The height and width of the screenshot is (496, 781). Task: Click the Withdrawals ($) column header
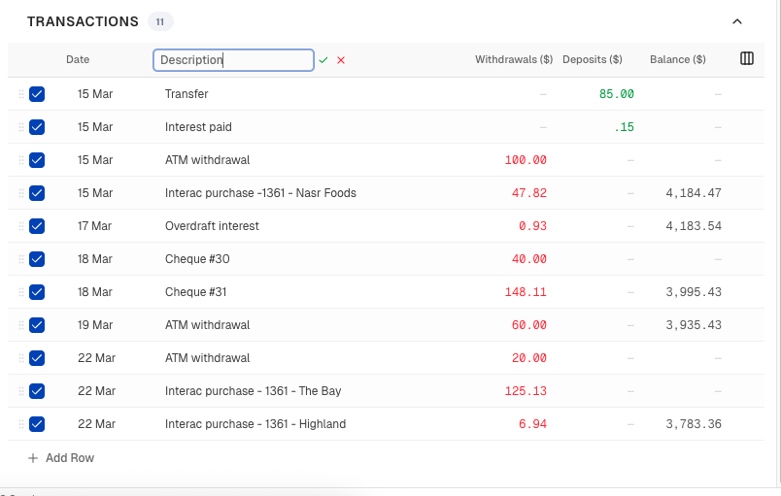pyautogui.click(x=513, y=59)
